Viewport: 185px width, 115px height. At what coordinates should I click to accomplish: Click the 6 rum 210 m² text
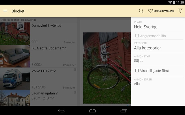(43, 98)
